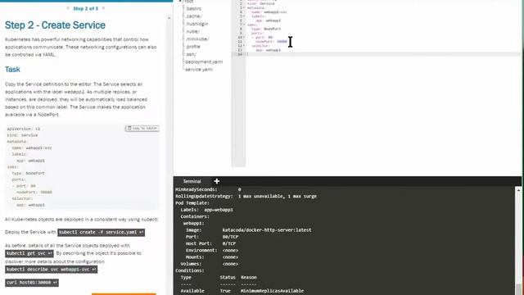
Task: Run the kubectl create -f service.yaml command
Action: 101,232
